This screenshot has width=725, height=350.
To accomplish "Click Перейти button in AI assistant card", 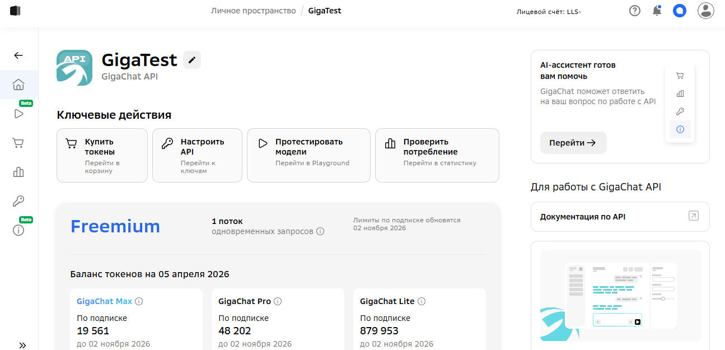I will (573, 143).
